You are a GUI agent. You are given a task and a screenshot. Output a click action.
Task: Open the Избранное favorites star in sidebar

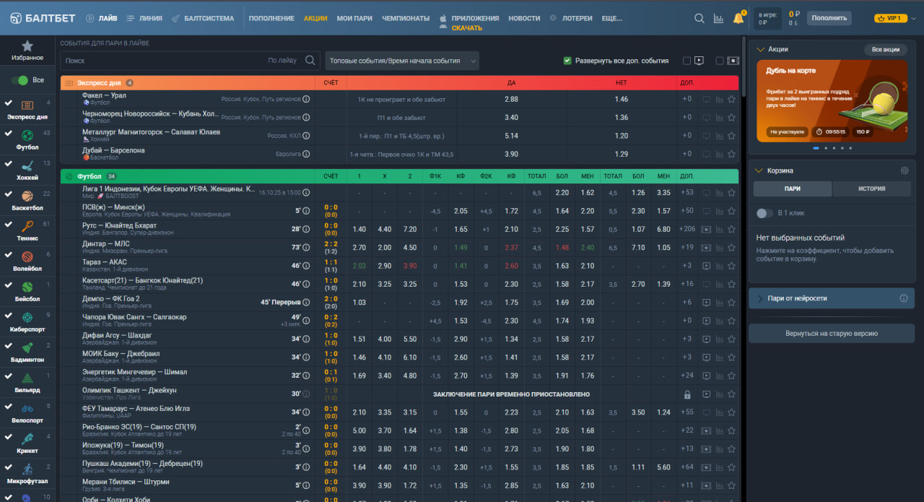click(27, 46)
